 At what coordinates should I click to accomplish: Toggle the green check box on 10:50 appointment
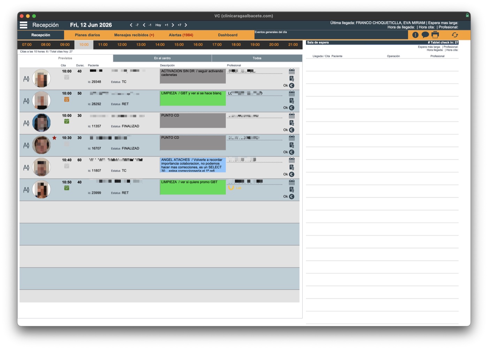pos(67,188)
